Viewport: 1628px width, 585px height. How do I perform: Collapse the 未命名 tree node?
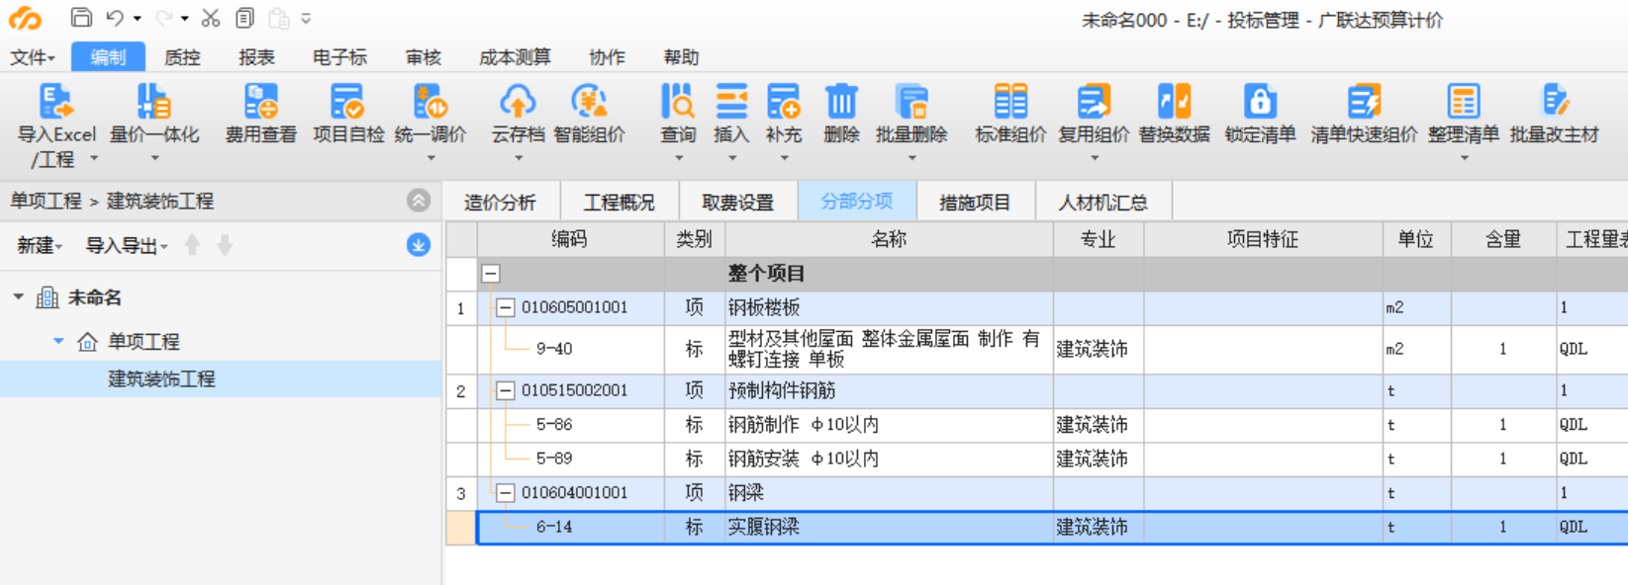point(18,296)
